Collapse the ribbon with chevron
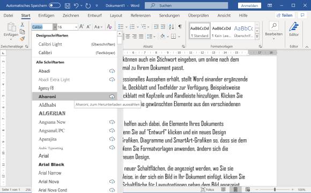 307,47
